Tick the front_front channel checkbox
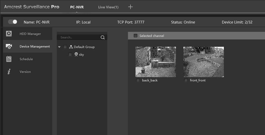 pos(186,80)
